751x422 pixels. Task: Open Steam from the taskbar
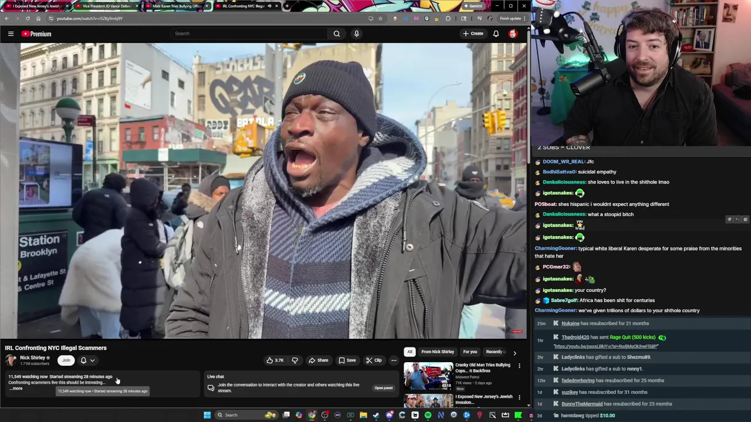376,415
